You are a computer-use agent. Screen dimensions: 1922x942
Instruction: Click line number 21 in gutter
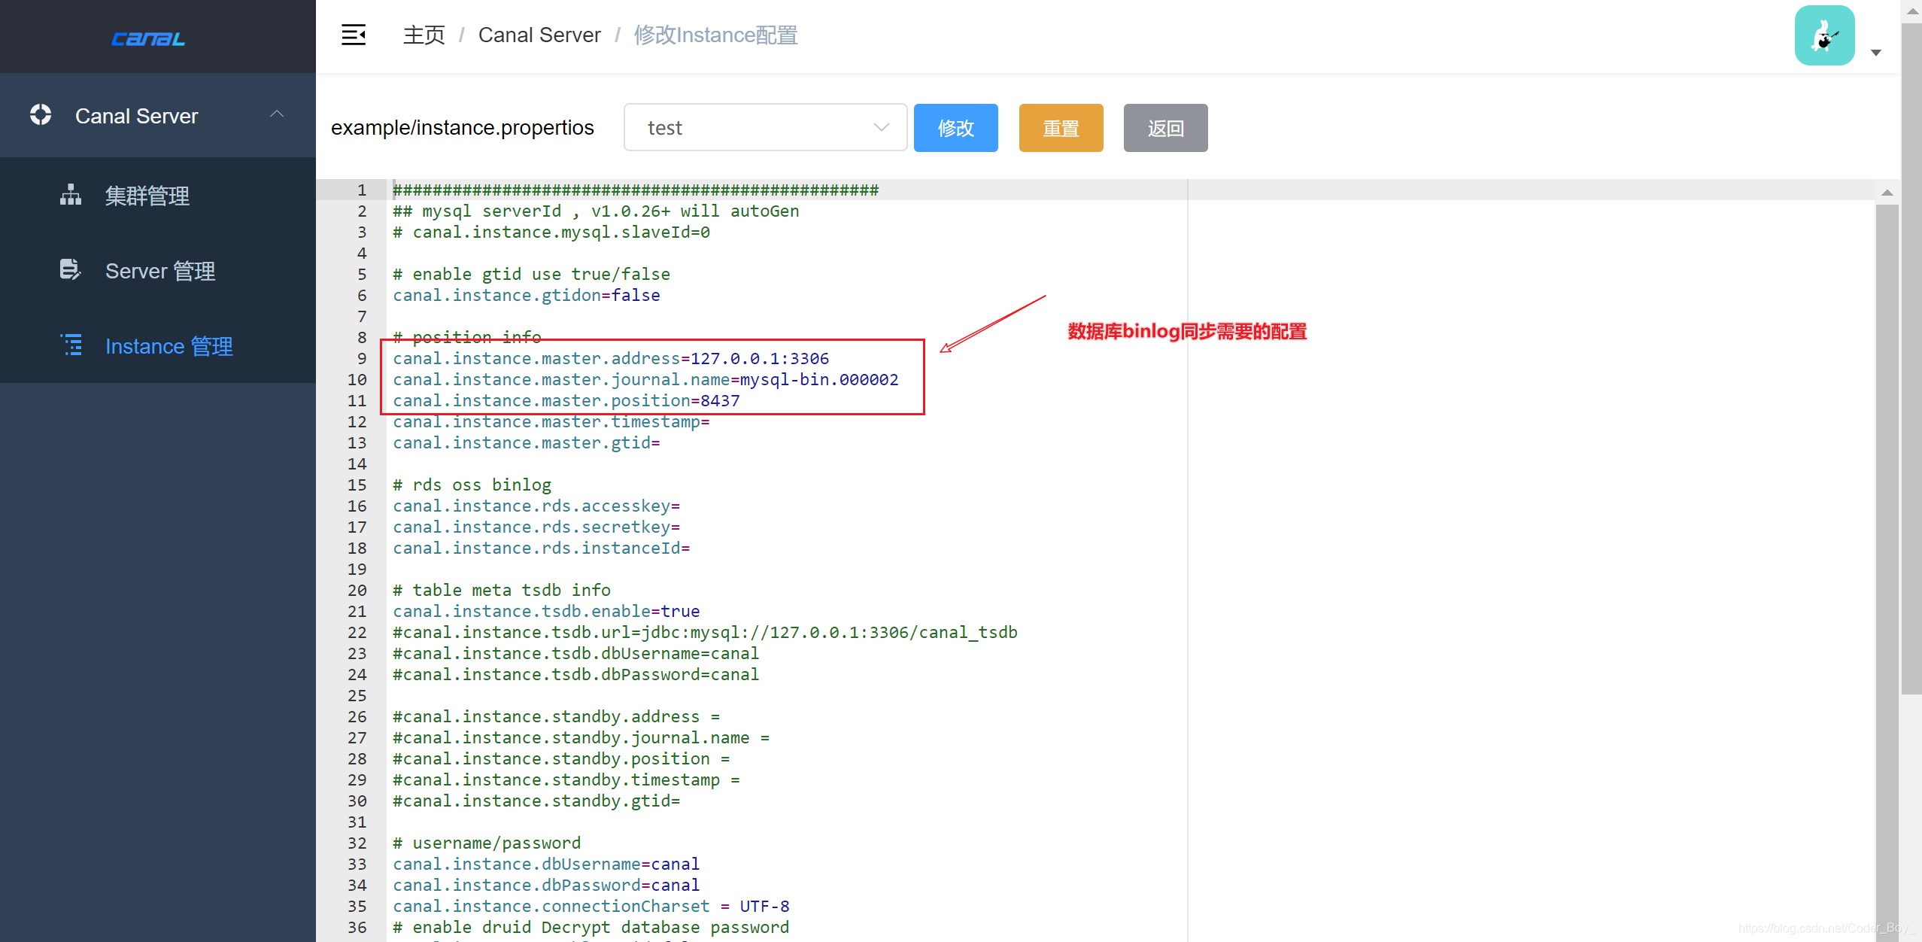click(357, 611)
